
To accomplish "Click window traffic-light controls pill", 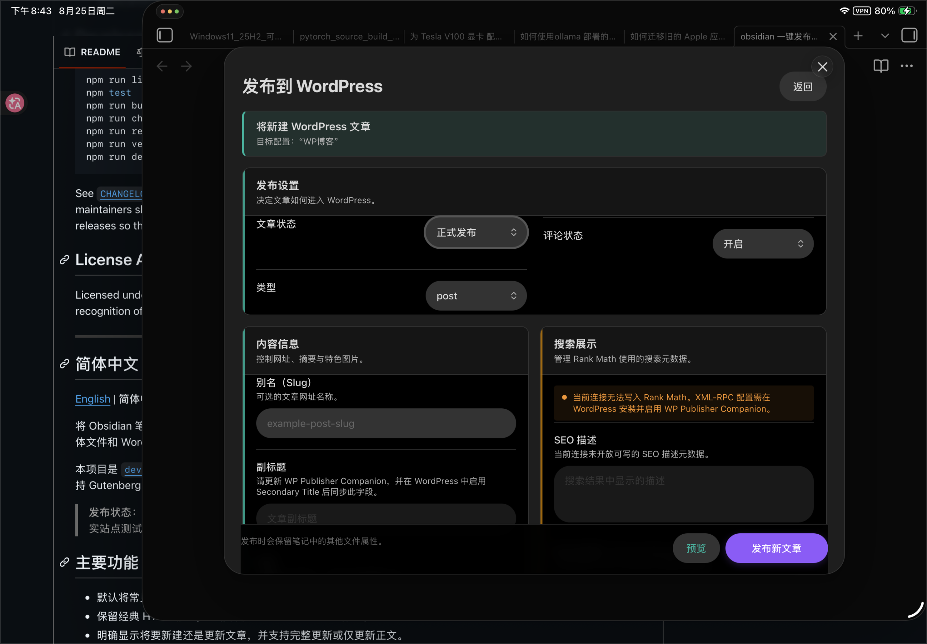I will coord(169,11).
